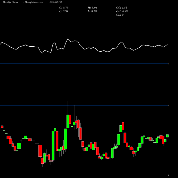
Task: Click the MunafaSutra.com label
Action: tap(34, 2)
